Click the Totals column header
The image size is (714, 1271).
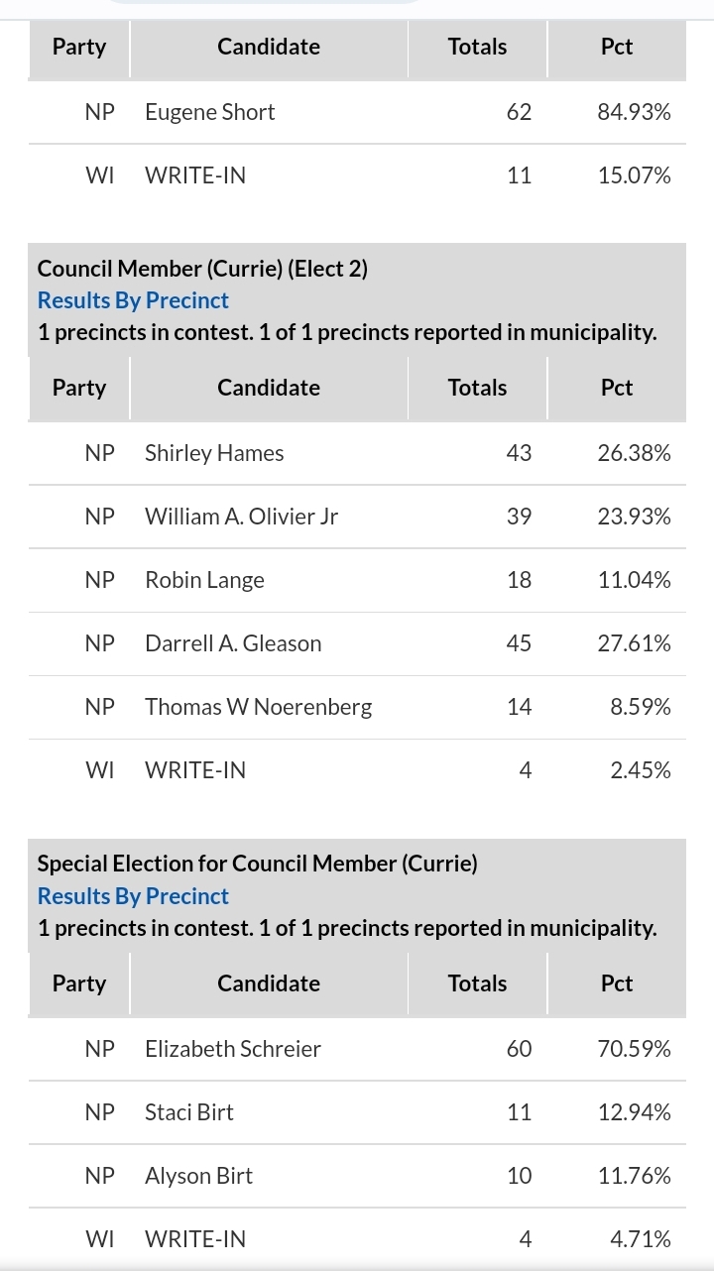click(477, 47)
